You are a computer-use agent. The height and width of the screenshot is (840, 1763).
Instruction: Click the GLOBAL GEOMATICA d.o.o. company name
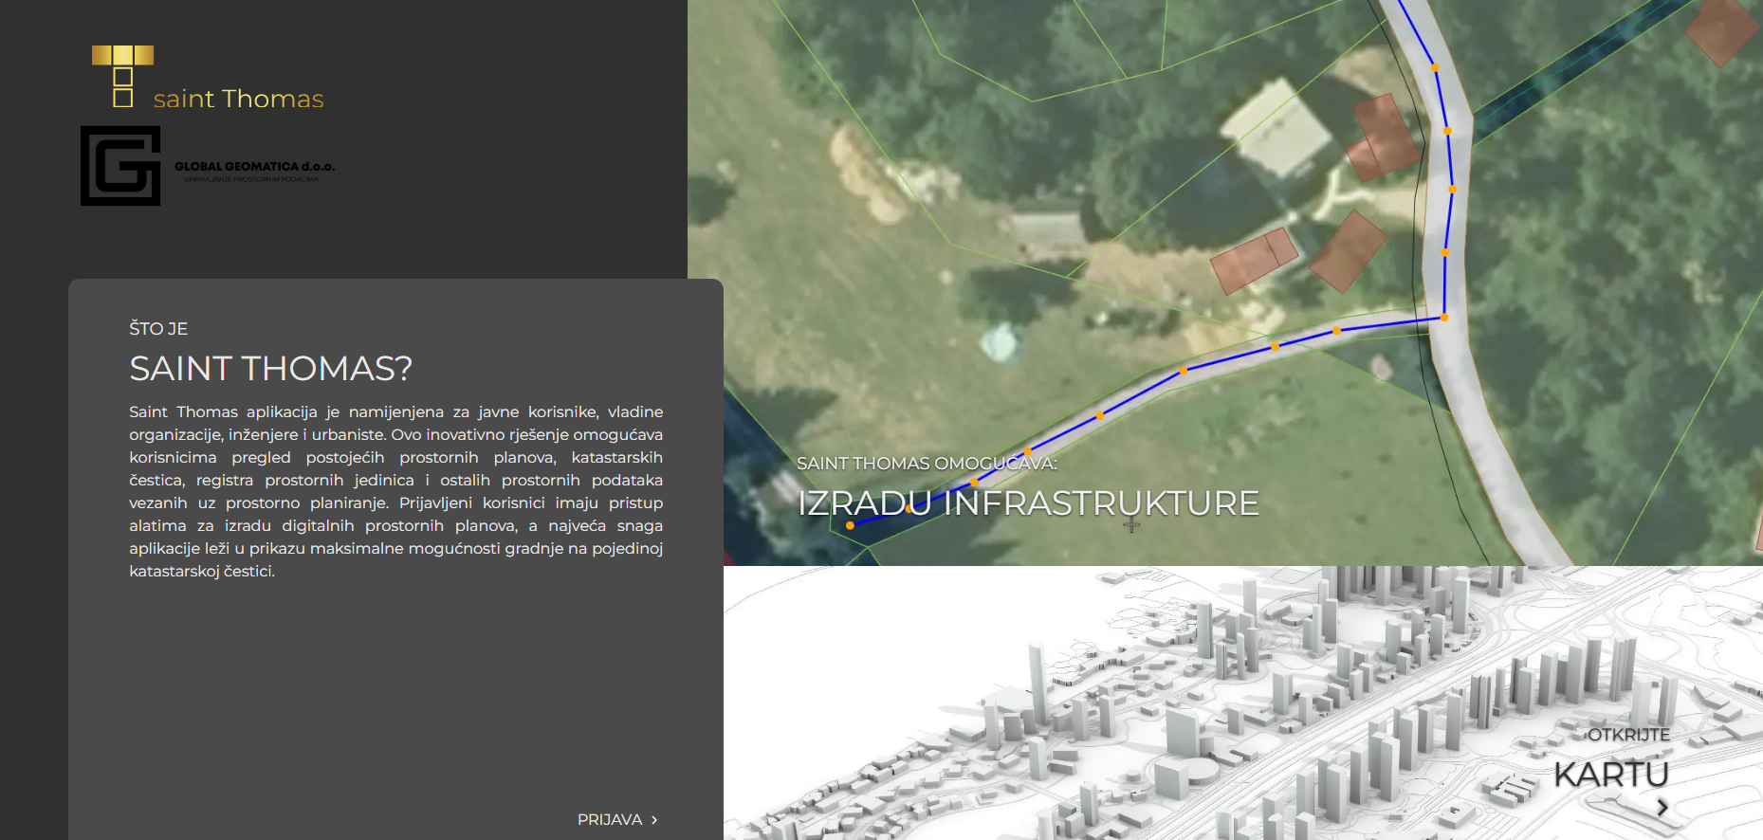(254, 167)
